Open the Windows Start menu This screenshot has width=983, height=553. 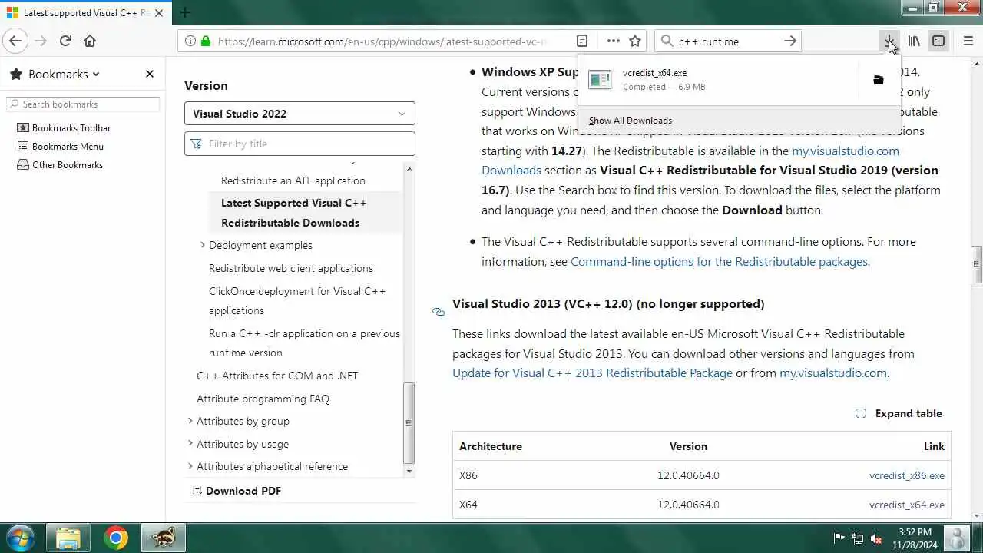[19, 537]
